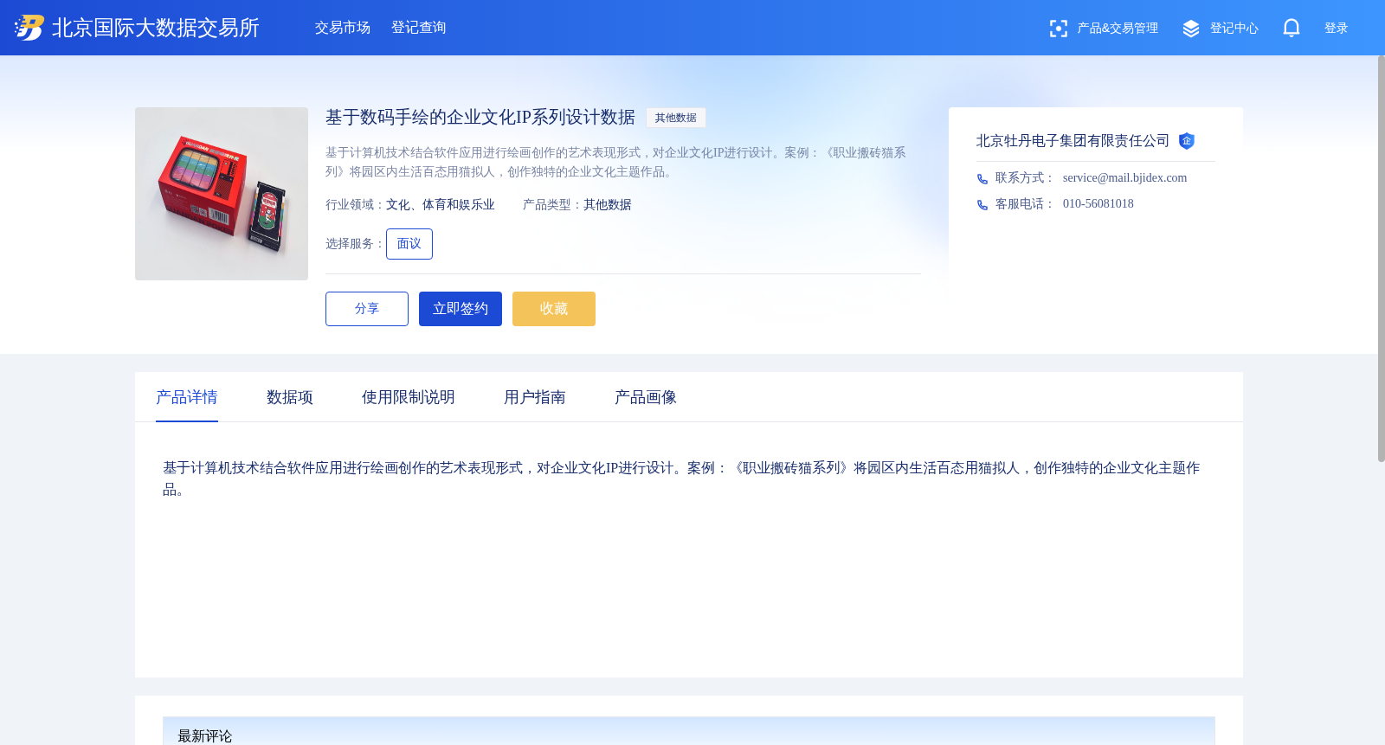The image size is (1385, 745).
Task: Click the product title 基于数码手绘的企业文化IP系列设计数据
Action: click(x=480, y=118)
